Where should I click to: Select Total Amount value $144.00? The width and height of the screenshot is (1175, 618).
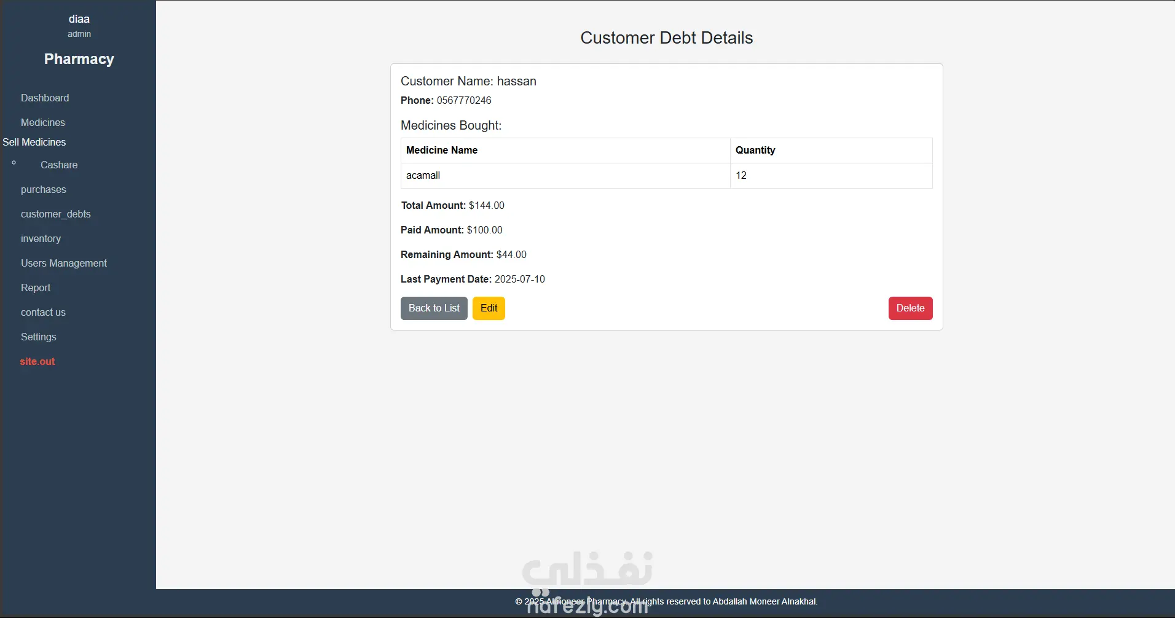click(487, 205)
